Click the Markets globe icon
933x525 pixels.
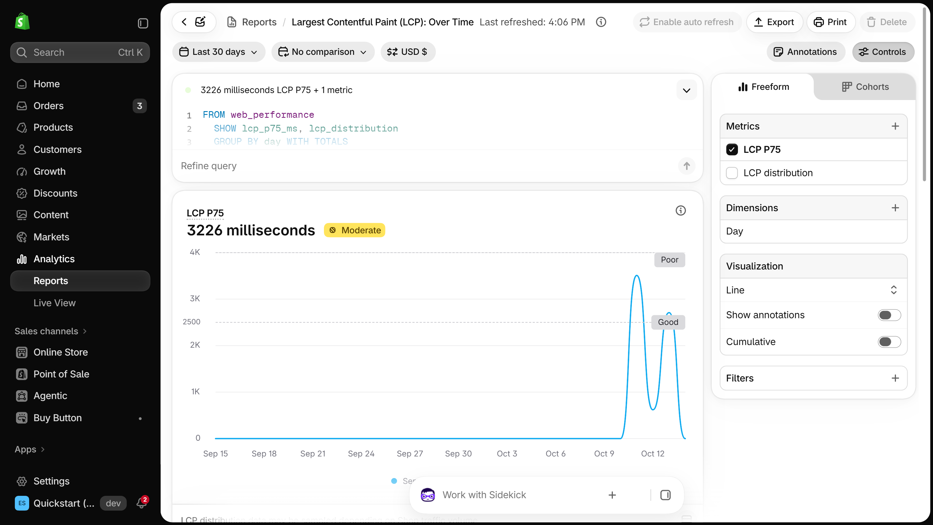coord(22,237)
